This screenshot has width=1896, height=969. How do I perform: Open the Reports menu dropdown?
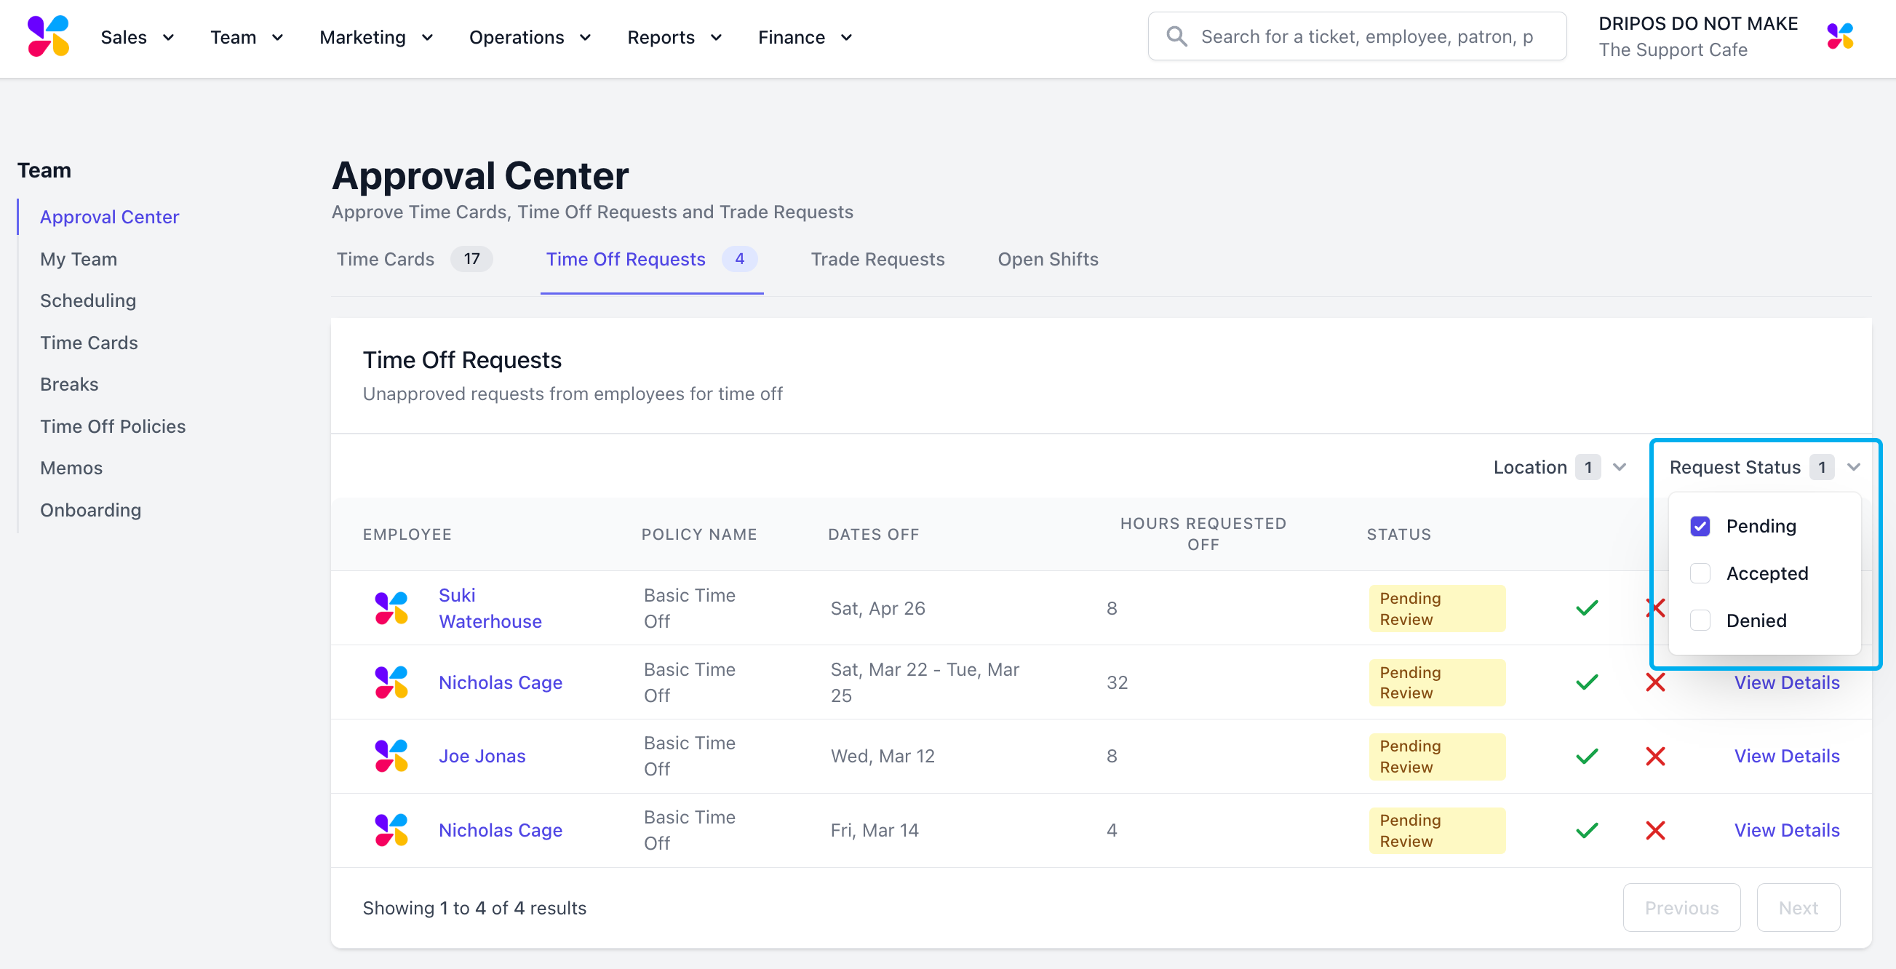pyautogui.click(x=674, y=37)
